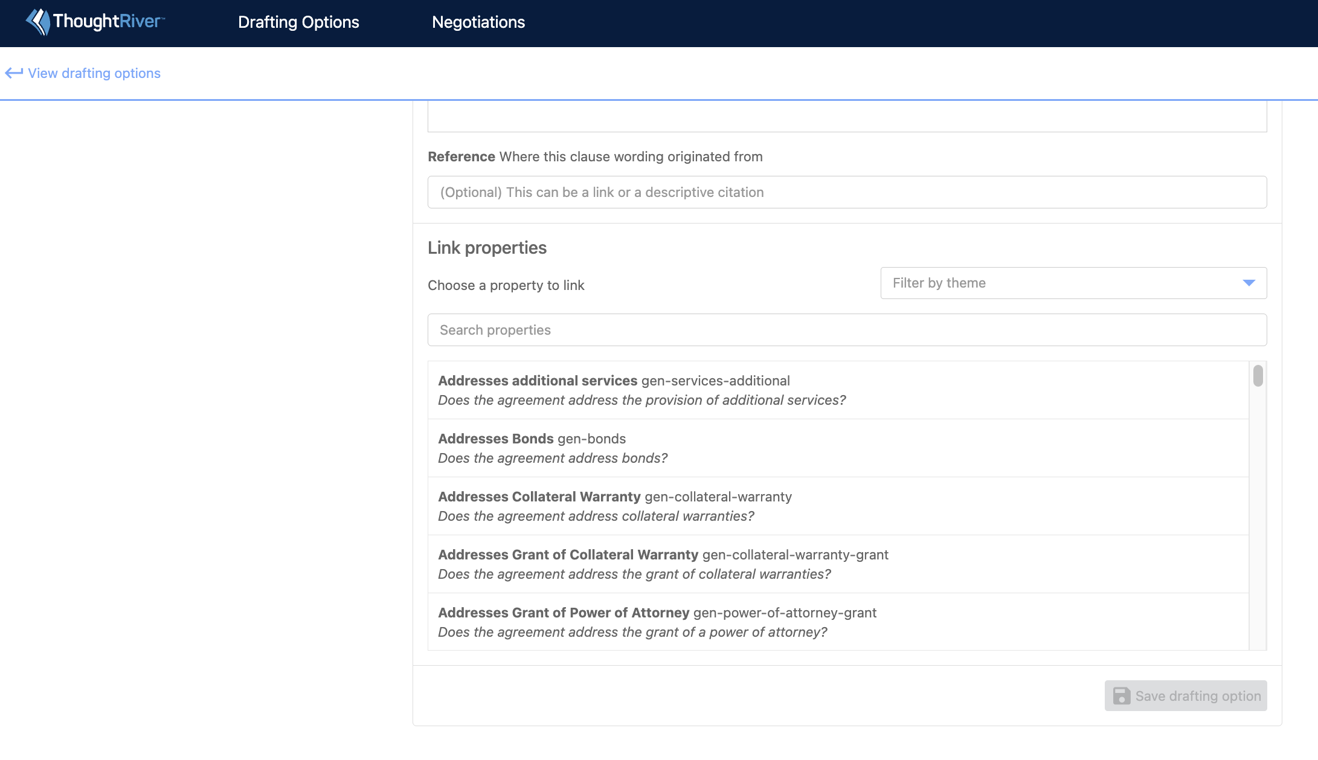
Task: Click the Save drafting option button
Action: tap(1186, 696)
